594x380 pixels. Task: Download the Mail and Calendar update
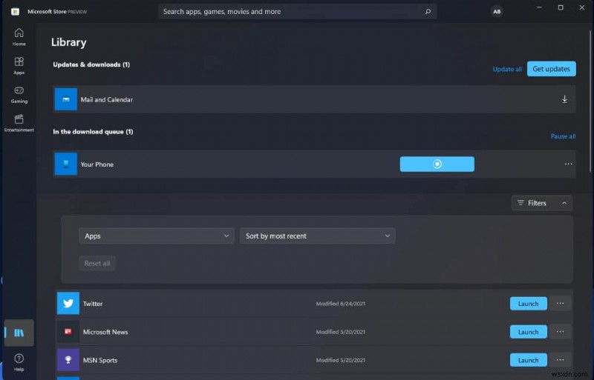pyautogui.click(x=564, y=99)
